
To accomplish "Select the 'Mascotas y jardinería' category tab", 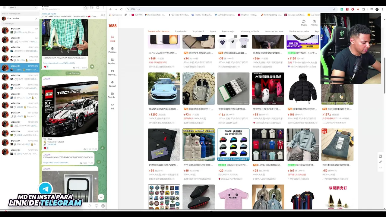I will pos(250,31).
